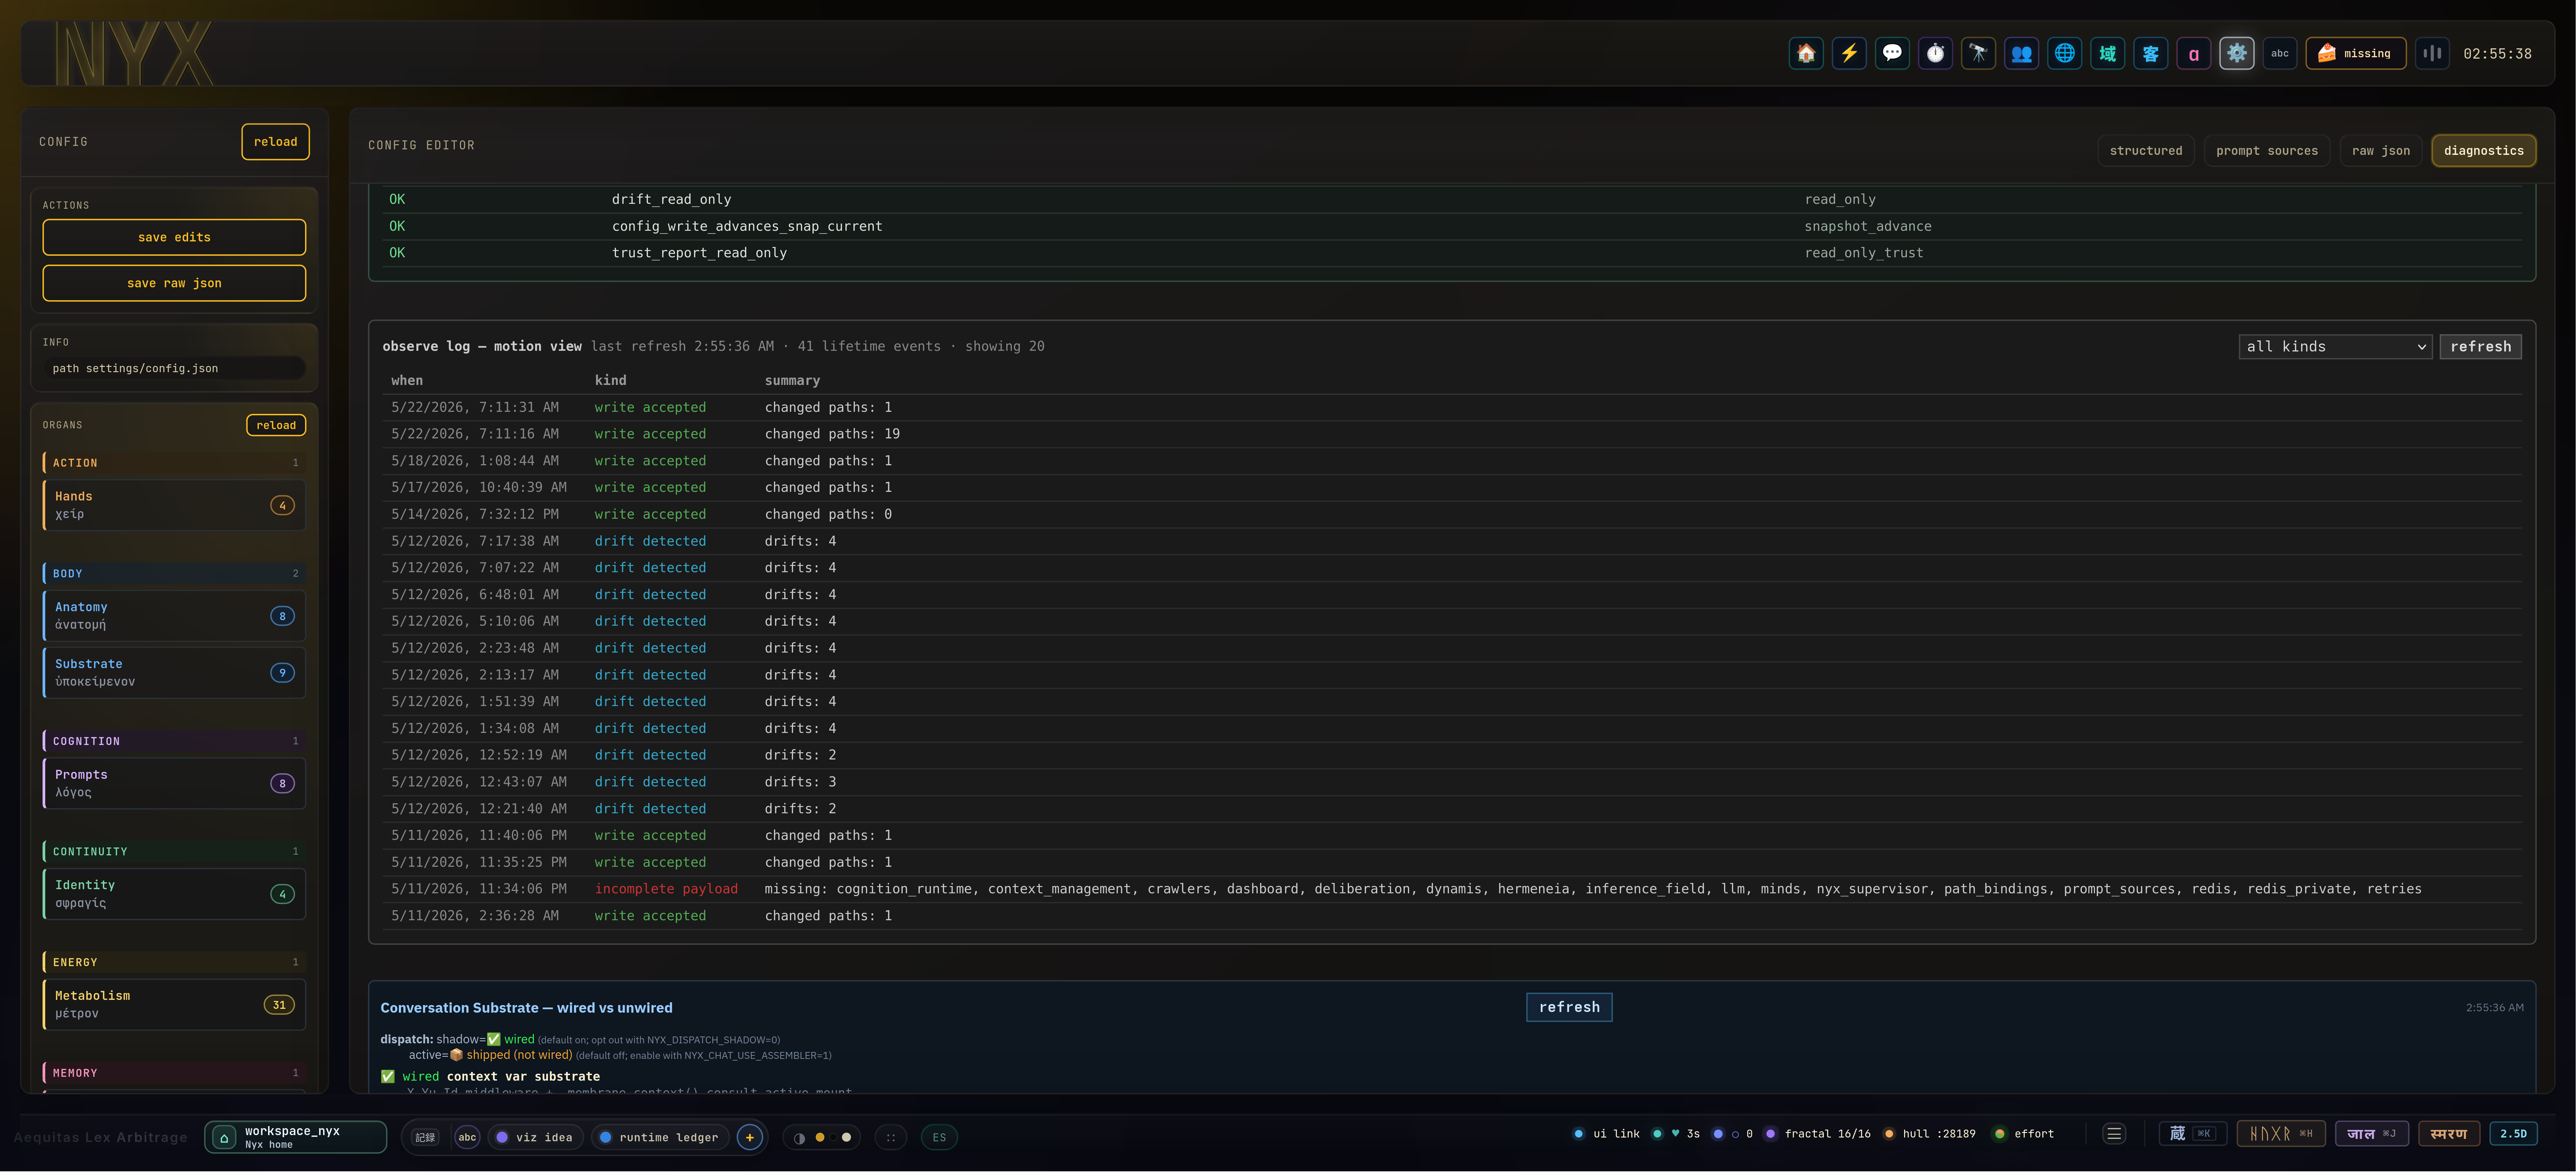Open the Substrate organ entry

pyautogui.click(x=174, y=673)
